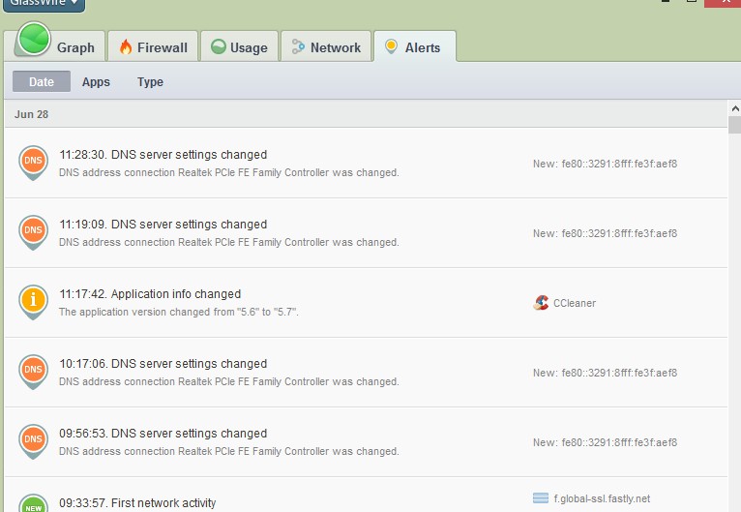Click the new DNS address on the 09:56:53 alert
This screenshot has width=741, height=512.
coord(605,442)
